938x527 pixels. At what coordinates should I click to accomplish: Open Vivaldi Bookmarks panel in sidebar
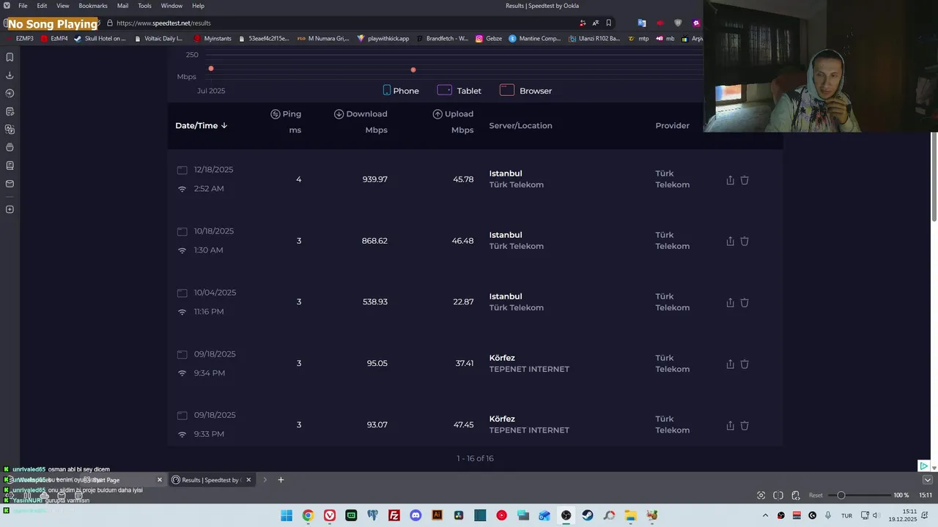tap(10, 57)
